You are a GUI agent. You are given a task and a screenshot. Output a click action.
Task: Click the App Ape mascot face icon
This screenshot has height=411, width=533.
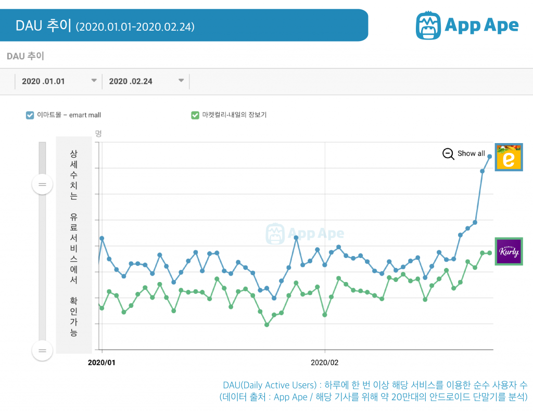(428, 24)
